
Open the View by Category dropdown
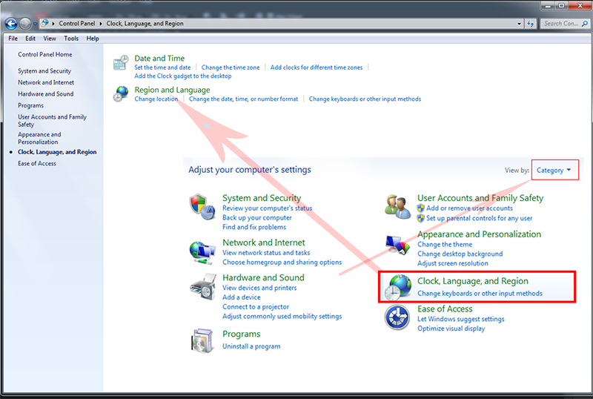(x=554, y=171)
